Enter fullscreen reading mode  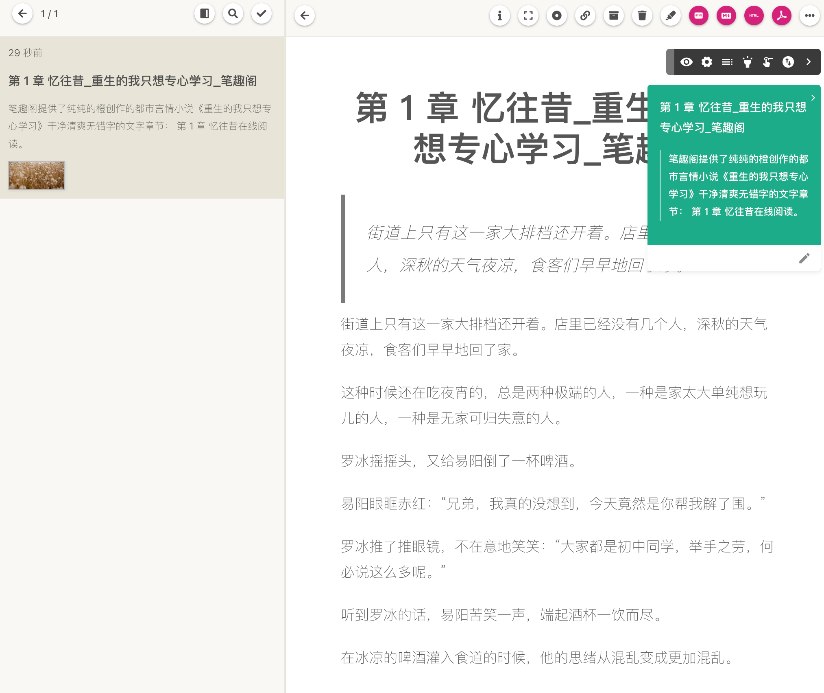pos(528,16)
